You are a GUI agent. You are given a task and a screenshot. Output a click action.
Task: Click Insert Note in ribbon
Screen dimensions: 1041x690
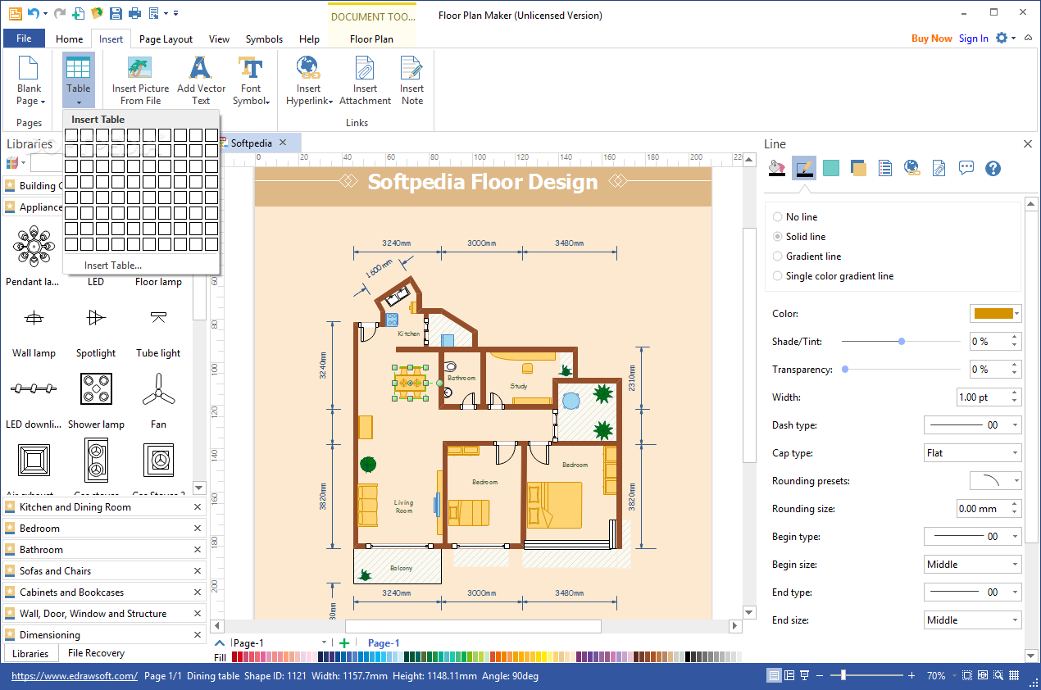pyautogui.click(x=411, y=80)
